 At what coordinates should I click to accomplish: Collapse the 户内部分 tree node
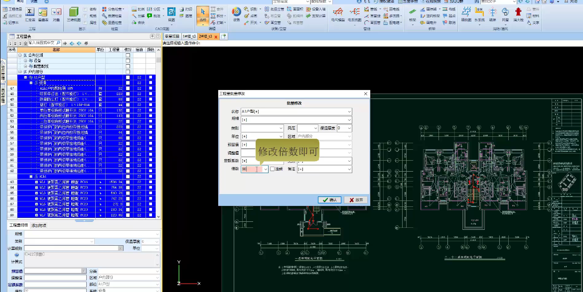coord(20,72)
